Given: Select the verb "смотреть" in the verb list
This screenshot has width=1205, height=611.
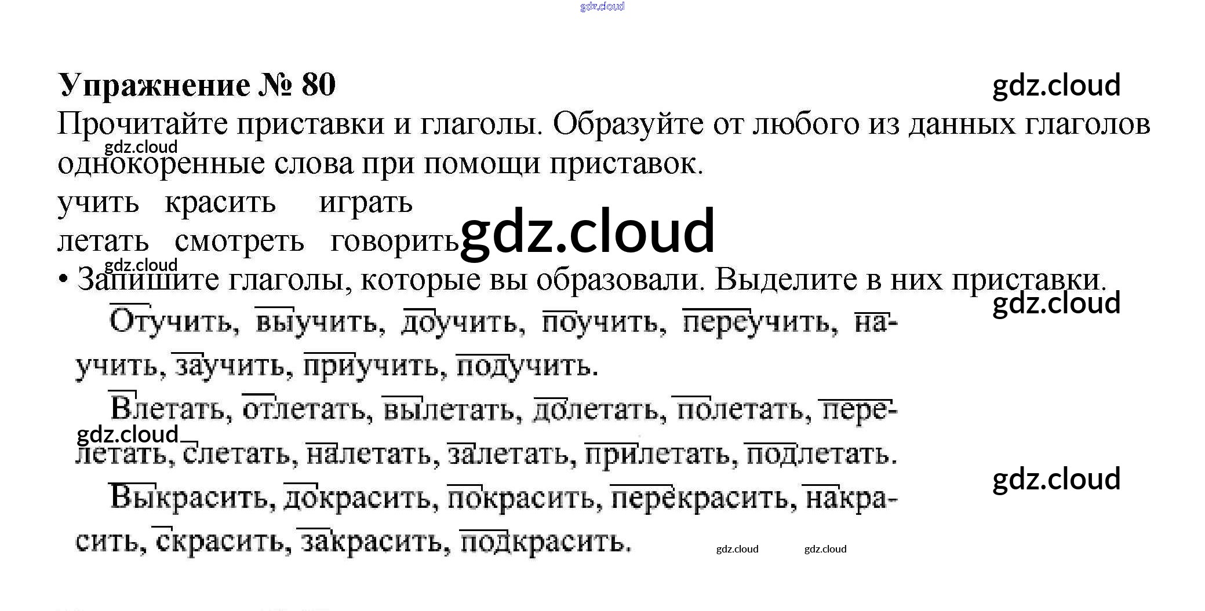Looking at the screenshot, I should (239, 242).
